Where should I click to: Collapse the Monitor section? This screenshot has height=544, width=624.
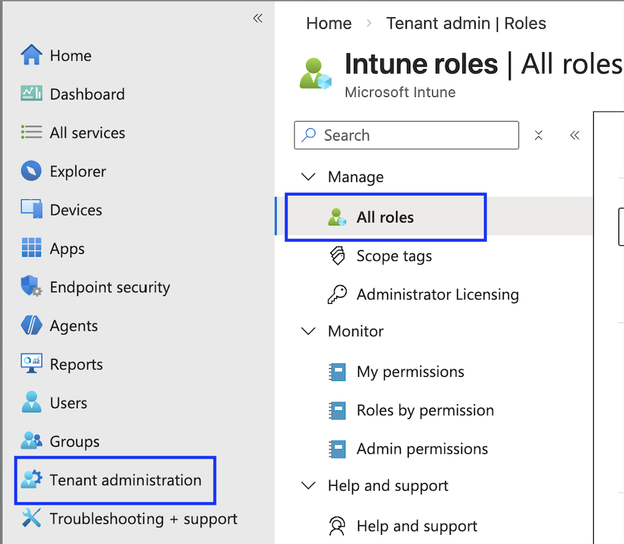[x=309, y=331]
